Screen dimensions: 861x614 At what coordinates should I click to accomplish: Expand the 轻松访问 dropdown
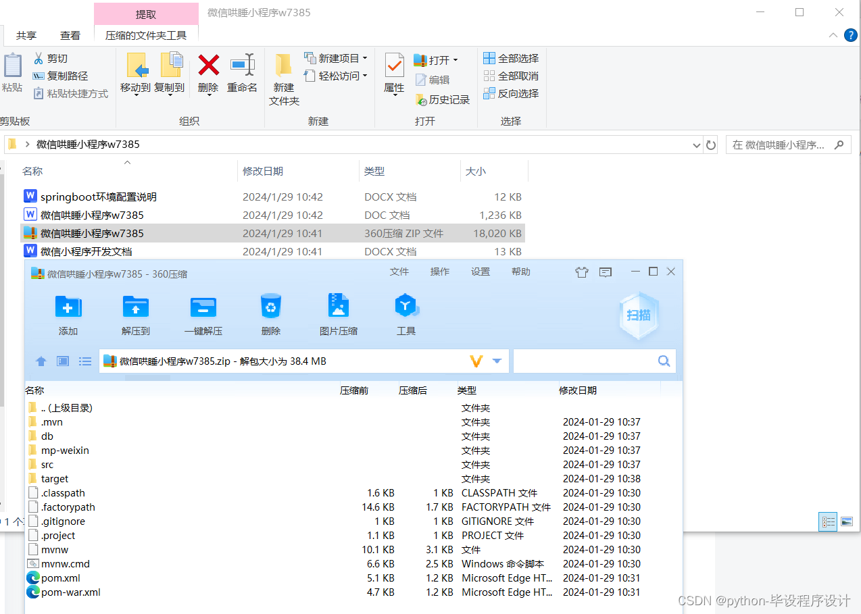coord(365,76)
